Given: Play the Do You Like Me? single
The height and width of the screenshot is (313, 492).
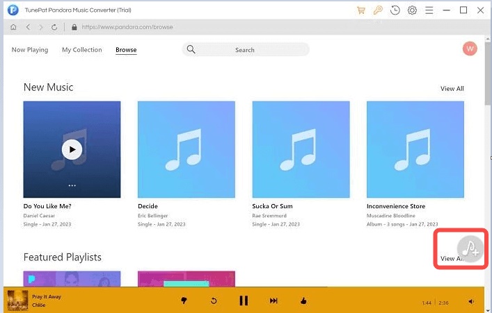Looking at the screenshot, I should point(72,150).
